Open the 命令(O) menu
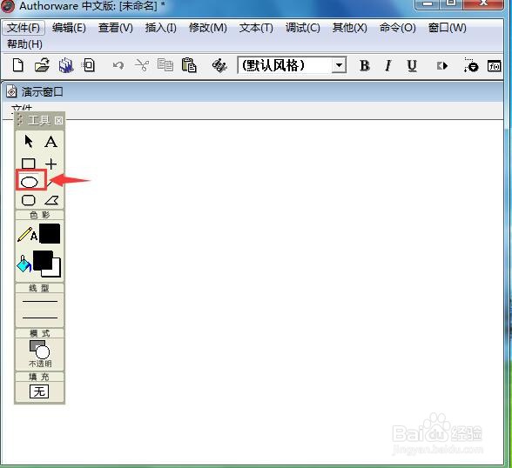This screenshot has width=512, height=468. [x=397, y=28]
